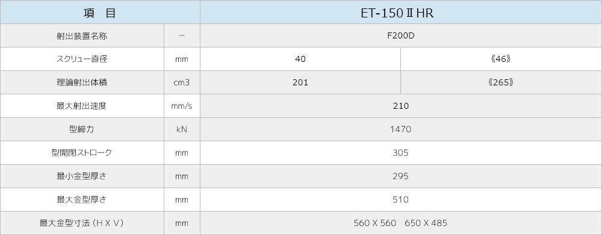602x235 pixels.
Task: Select the 1470 clamping force value
Action: click(x=401, y=129)
